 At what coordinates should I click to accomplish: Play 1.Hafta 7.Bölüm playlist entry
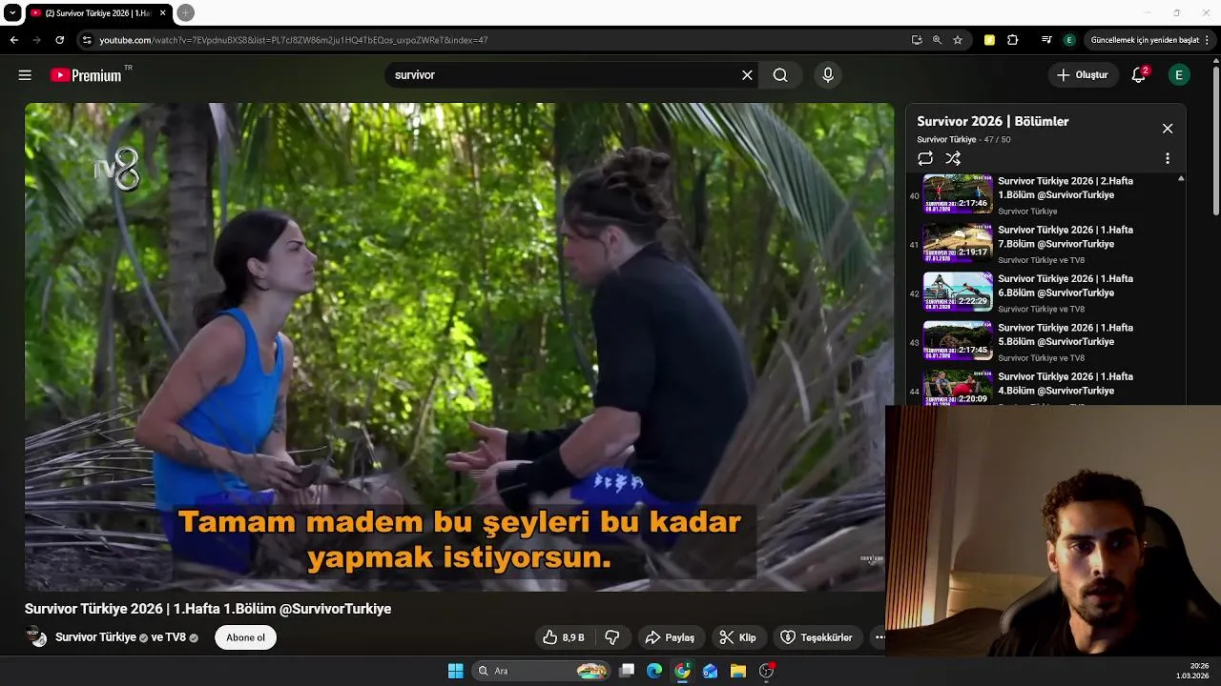click(x=1045, y=244)
